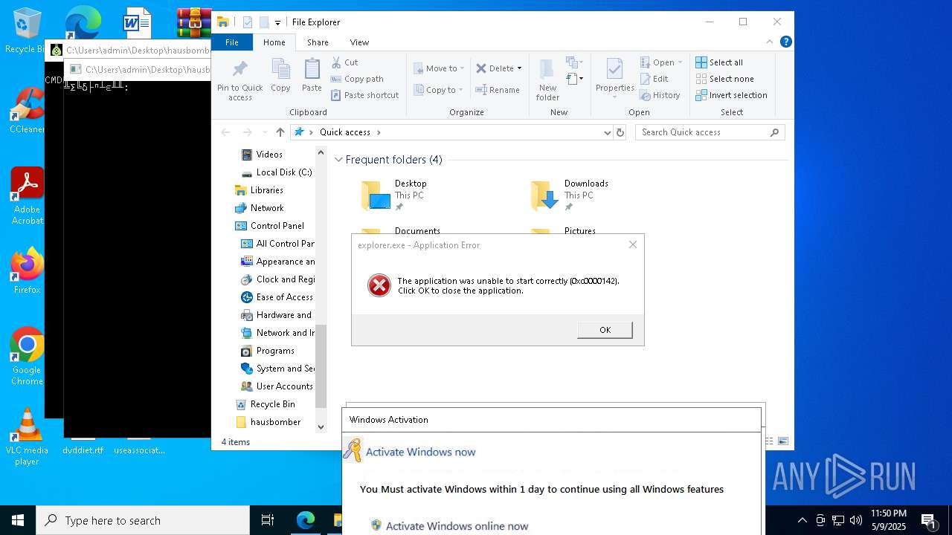Click the navigation pane scroll up arrow

321,152
